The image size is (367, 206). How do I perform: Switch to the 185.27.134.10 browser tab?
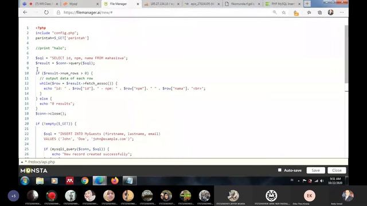[x=162, y=4]
